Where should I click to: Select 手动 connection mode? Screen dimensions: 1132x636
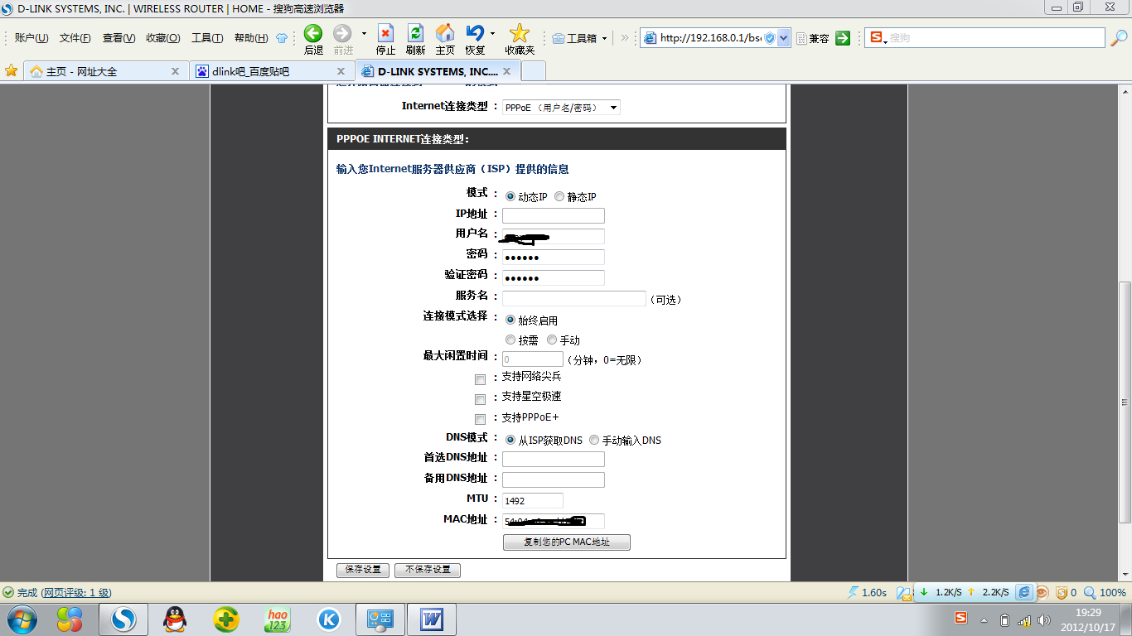click(552, 340)
